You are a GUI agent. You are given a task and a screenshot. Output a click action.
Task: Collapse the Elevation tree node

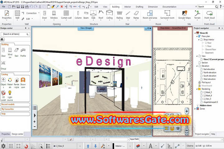pyautogui.click(x=197, y=66)
